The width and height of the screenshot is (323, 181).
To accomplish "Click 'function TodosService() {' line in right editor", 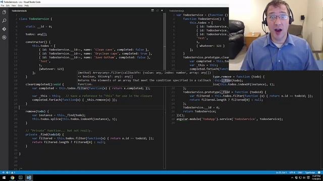I will 204,19.
